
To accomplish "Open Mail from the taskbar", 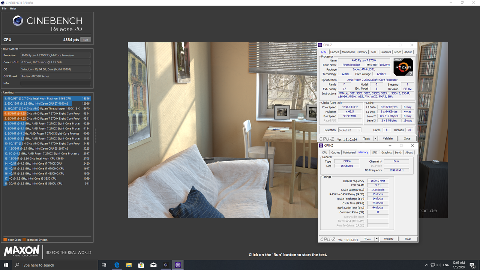I will [153, 265].
